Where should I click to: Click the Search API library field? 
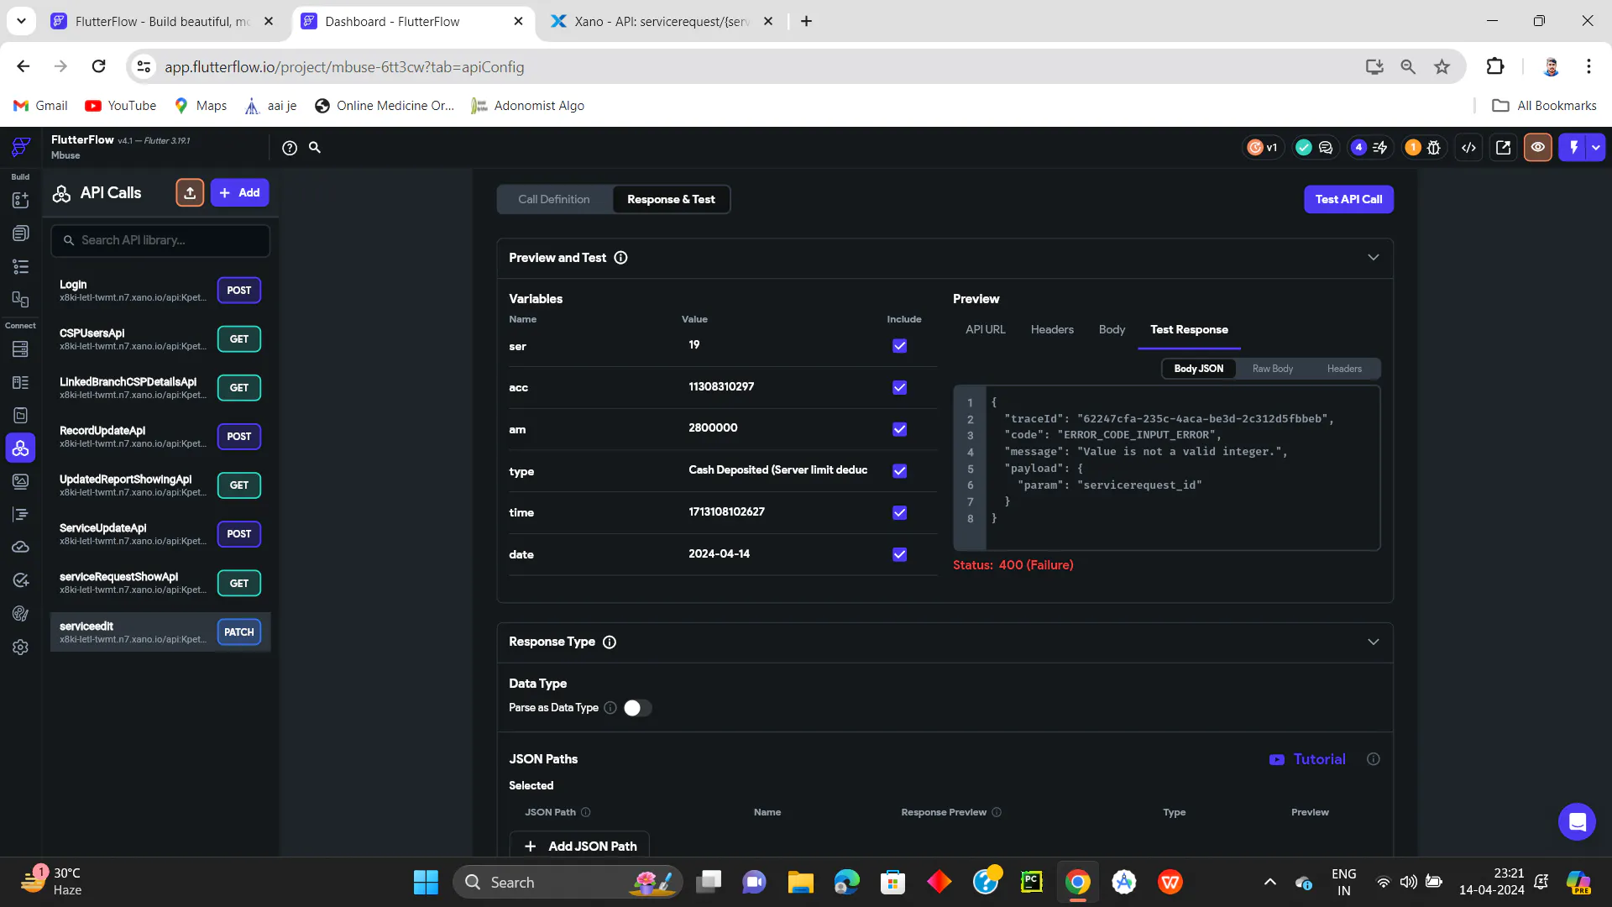tap(160, 240)
